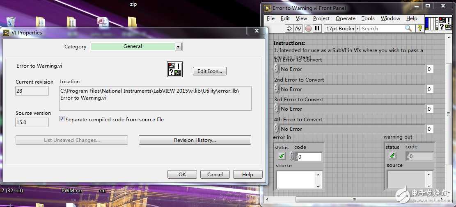Click the Run arrow in LabVIEW toolbar
456x207 pixels.
(289, 28)
